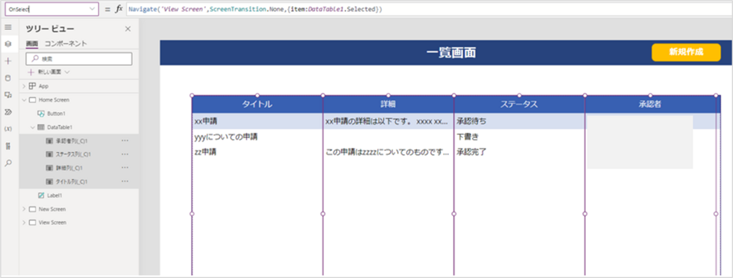Screen dimensions: 733x278
Task: Collapse the Home Screen node chevron
Action: (24, 99)
